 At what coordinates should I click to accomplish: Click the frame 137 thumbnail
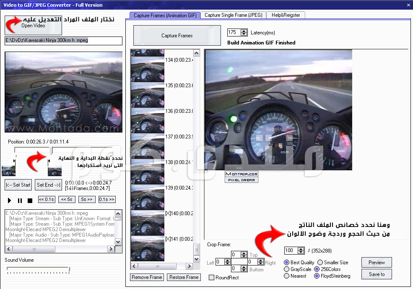pos(148,146)
